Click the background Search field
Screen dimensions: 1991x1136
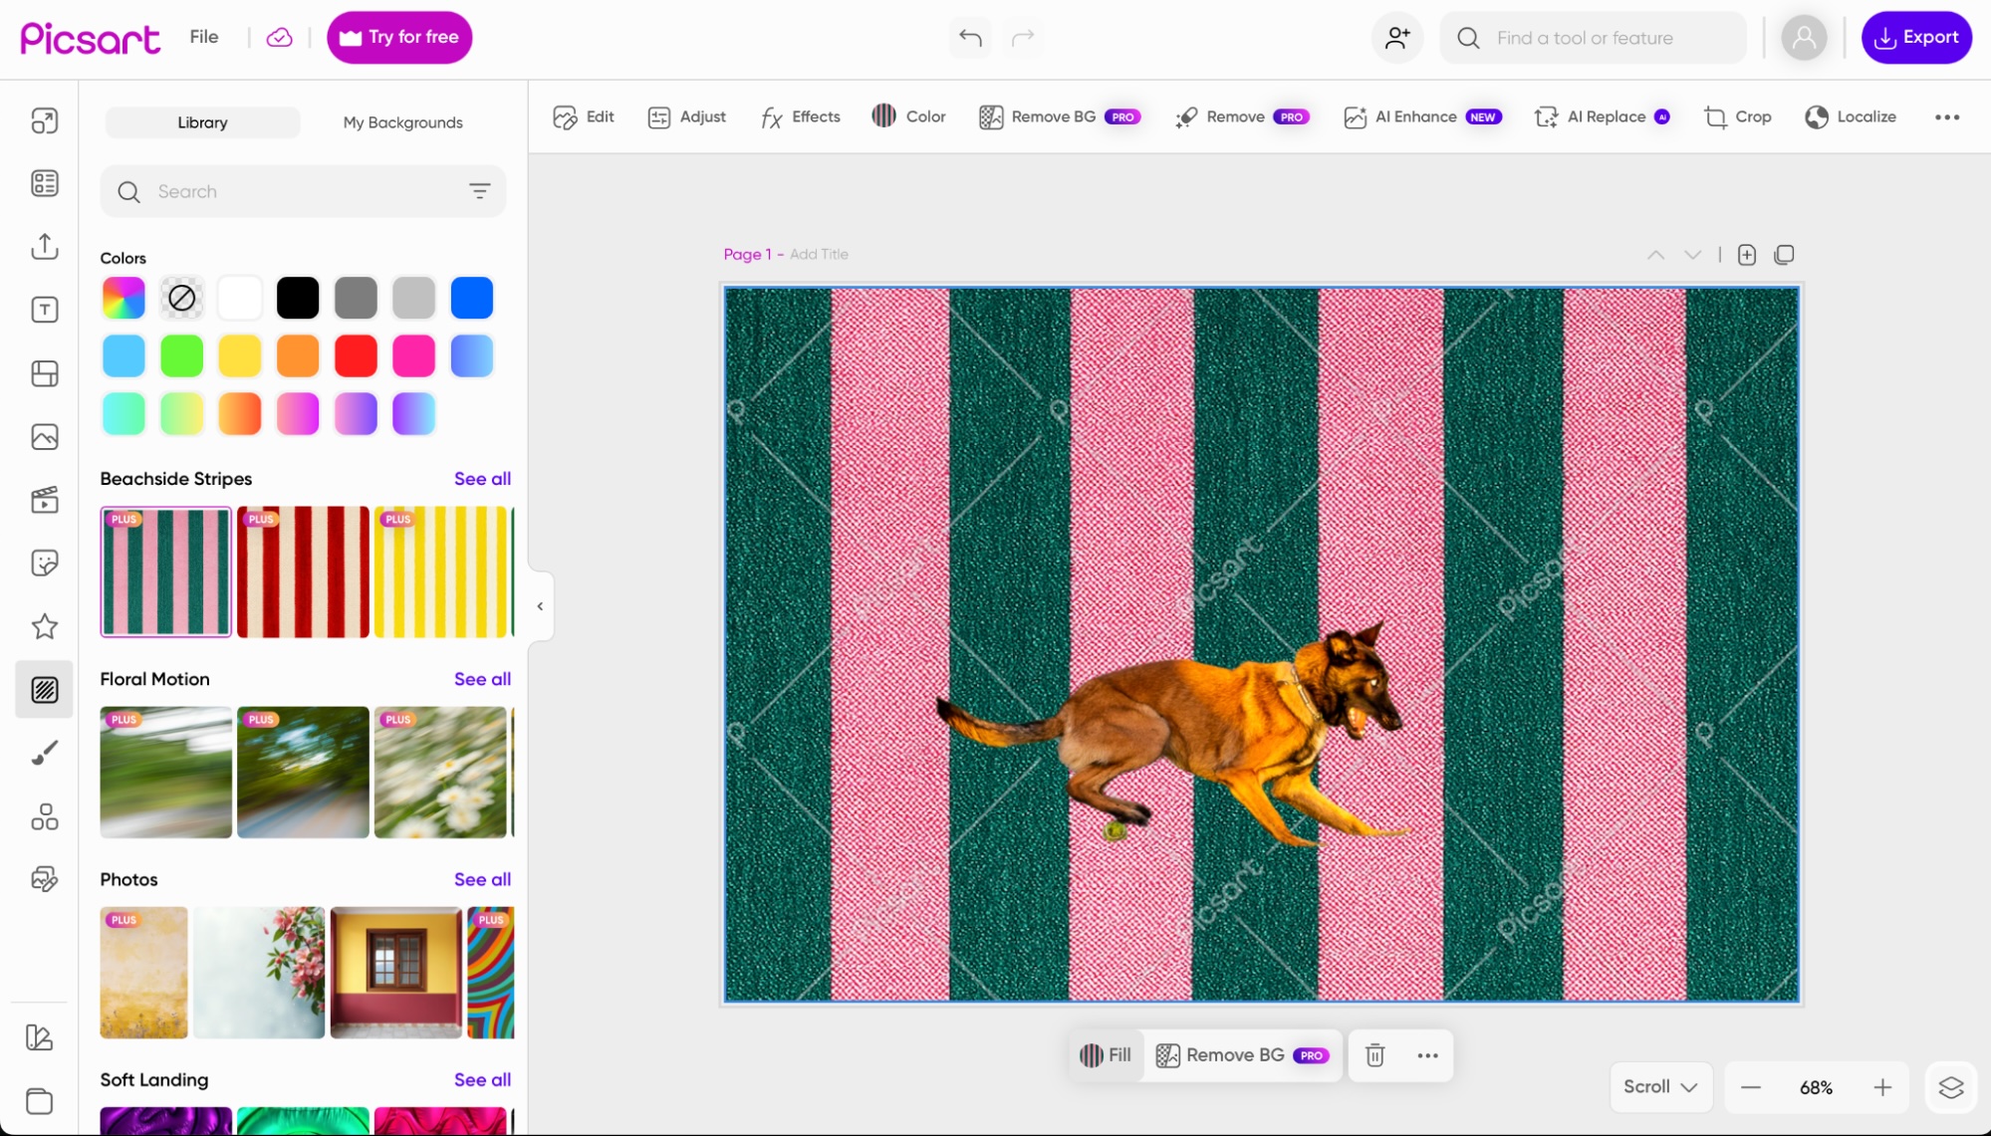click(x=303, y=191)
